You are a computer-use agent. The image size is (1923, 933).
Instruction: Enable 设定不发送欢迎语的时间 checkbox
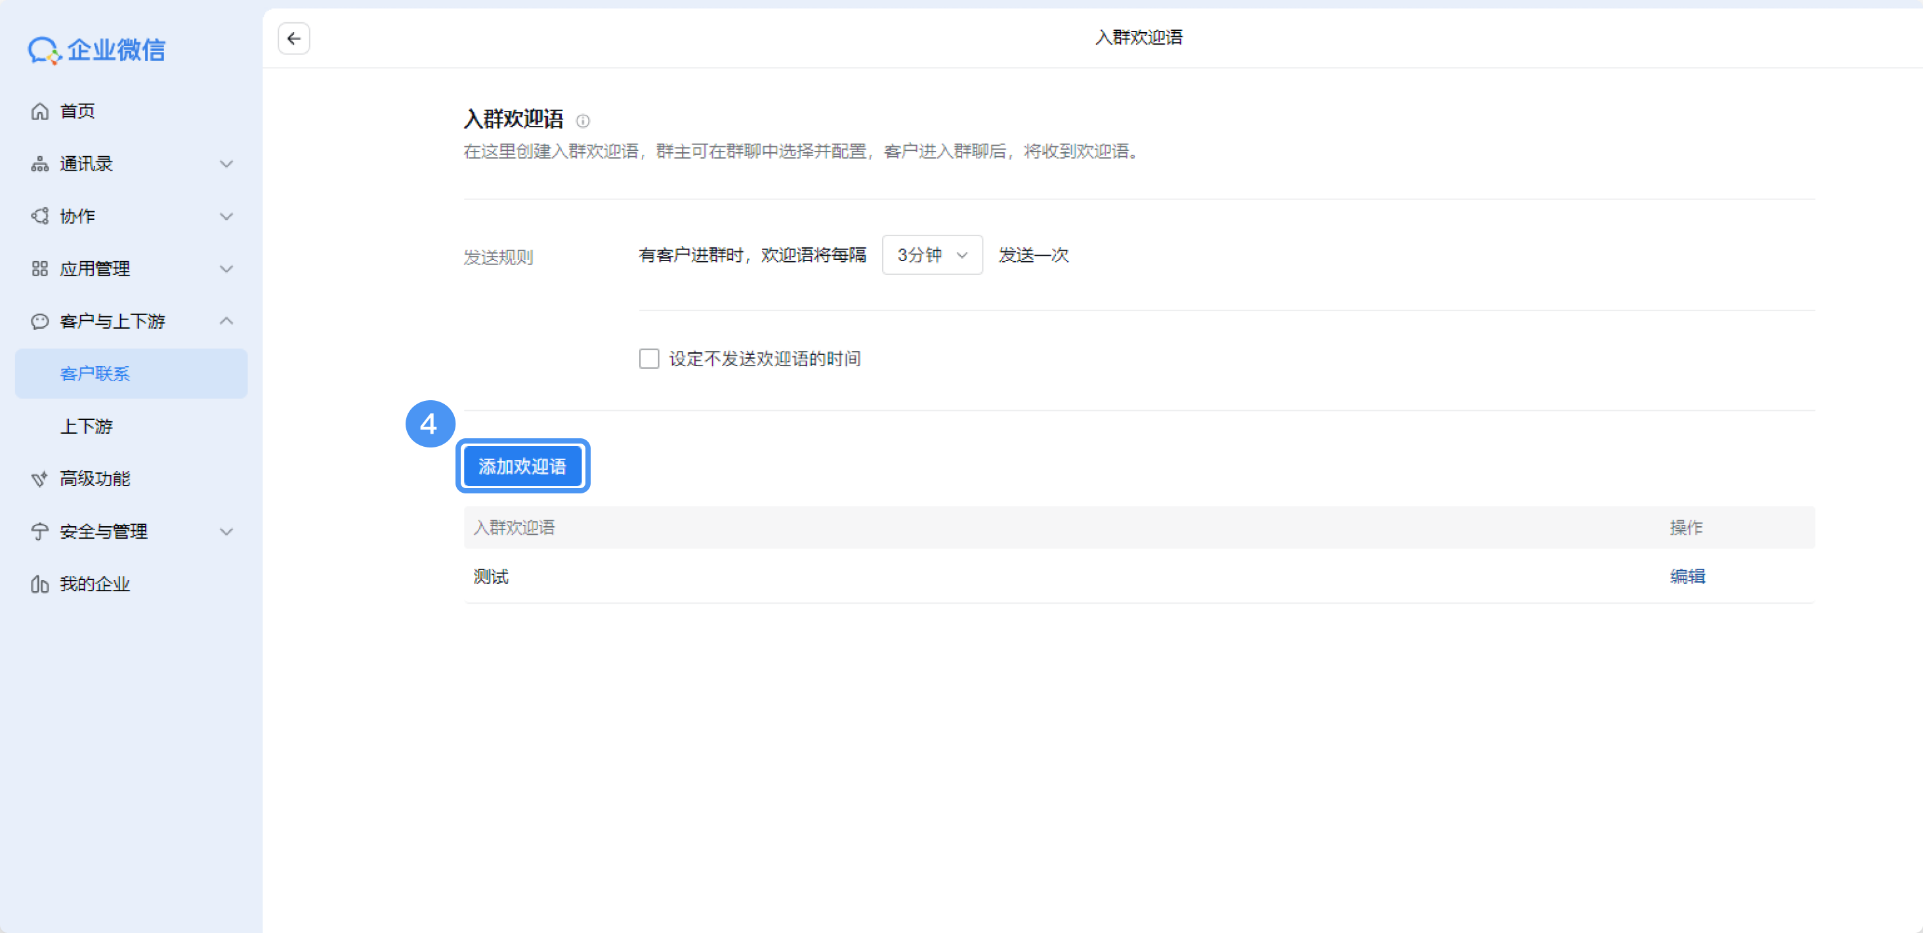coord(650,359)
